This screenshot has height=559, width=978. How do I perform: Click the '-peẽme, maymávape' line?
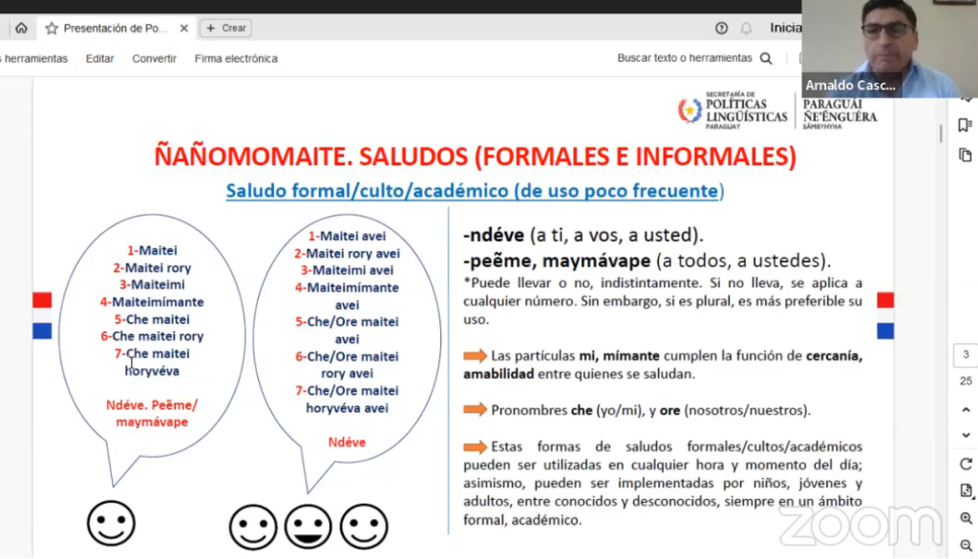pos(647,260)
